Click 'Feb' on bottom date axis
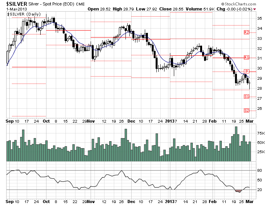 [x=213, y=202]
